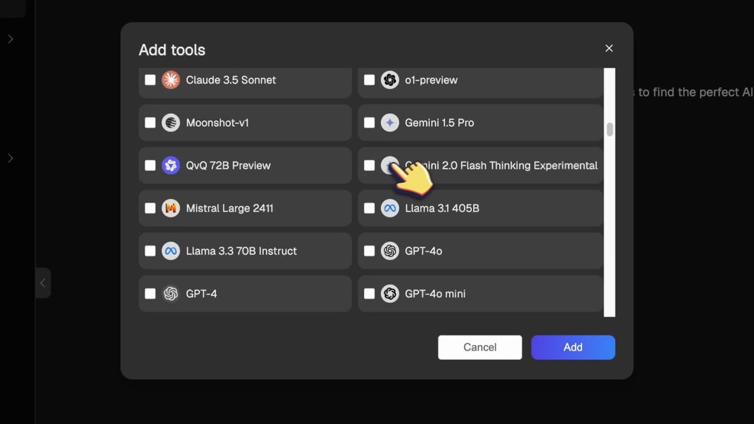Check the Moonshot-v1 checkbox
754x424 pixels.
(x=150, y=122)
